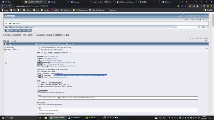This screenshot has width=214, height=120.
Task: Open the Chrome profile avatar
Action: pos(208,6)
